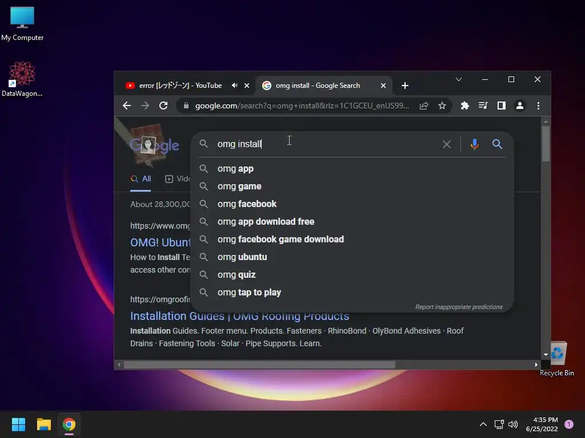585x438 pixels.
Task: Click the vertical page scrollbar thumb
Action: (546, 144)
